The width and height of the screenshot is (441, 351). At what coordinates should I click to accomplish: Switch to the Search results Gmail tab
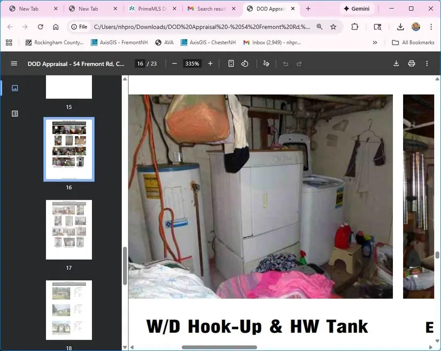tap(211, 9)
